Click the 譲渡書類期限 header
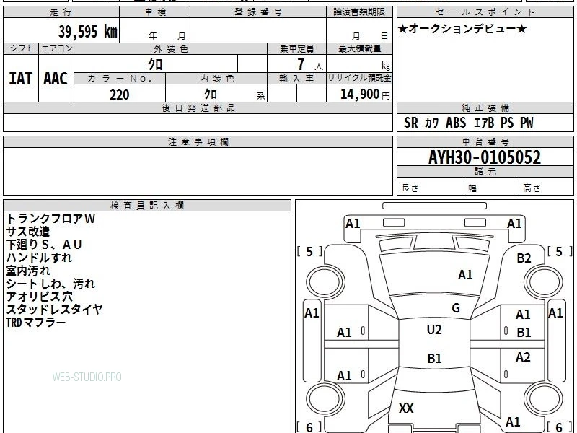This screenshot has height=433, width=577. click(x=359, y=12)
